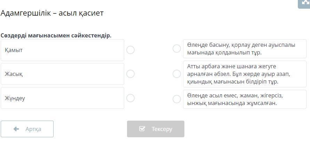Check answers with the Тексеру button
This screenshot has height=148, width=310.
[x=156, y=129]
